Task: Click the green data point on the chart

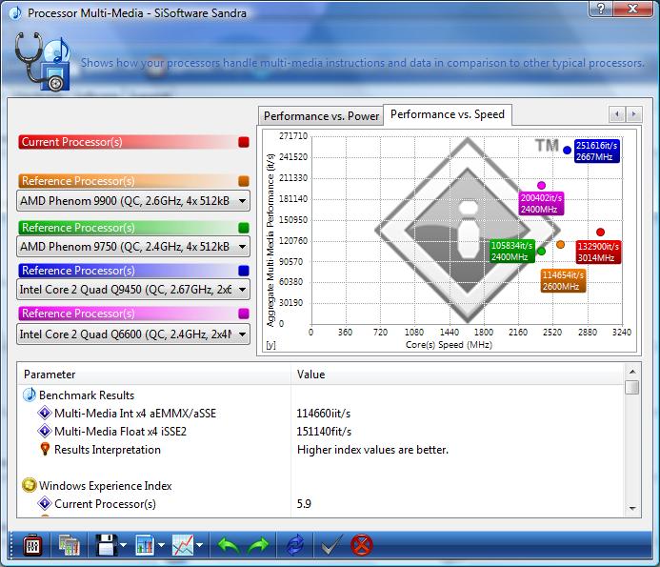Action: point(541,251)
